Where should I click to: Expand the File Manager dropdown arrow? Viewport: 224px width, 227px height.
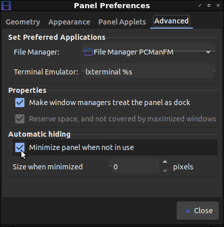point(208,52)
